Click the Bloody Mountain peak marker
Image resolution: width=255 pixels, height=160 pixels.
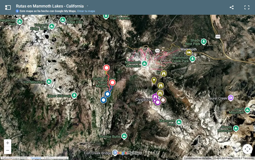(x=236, y=128)
